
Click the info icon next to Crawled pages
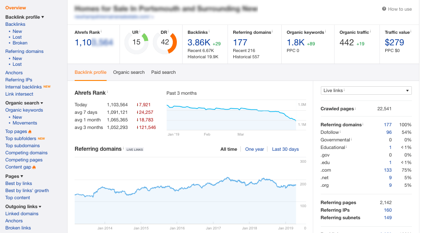pos(355,108)
